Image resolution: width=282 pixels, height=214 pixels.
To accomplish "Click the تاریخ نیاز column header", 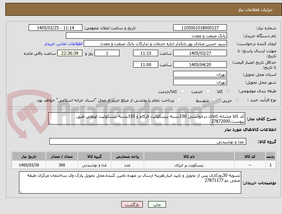I will pyautogui.click(x=29, y=156).
